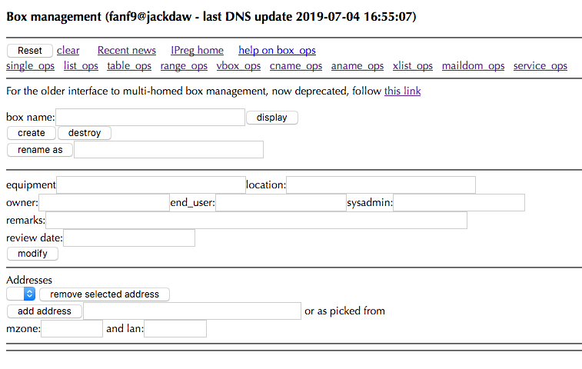Click into the remarks input field
Image resolution: width=582 pixels, height=369 pixels.
pyautogui.click(x=256, y=221)
